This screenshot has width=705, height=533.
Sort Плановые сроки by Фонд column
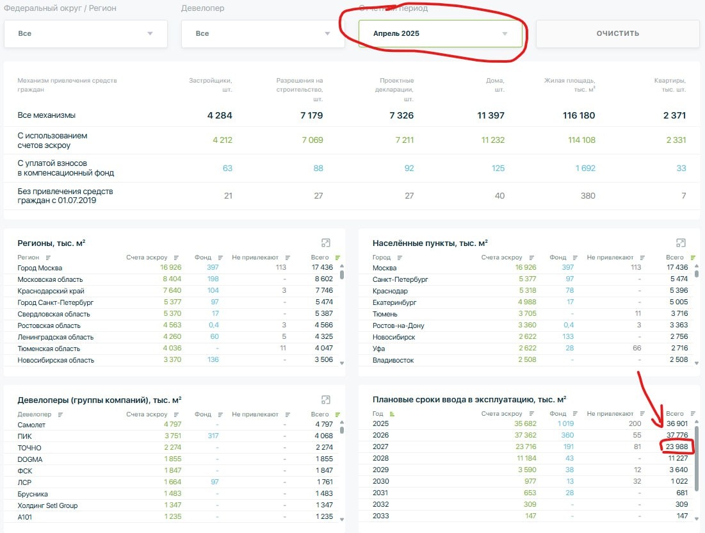[x=575, y=414]
